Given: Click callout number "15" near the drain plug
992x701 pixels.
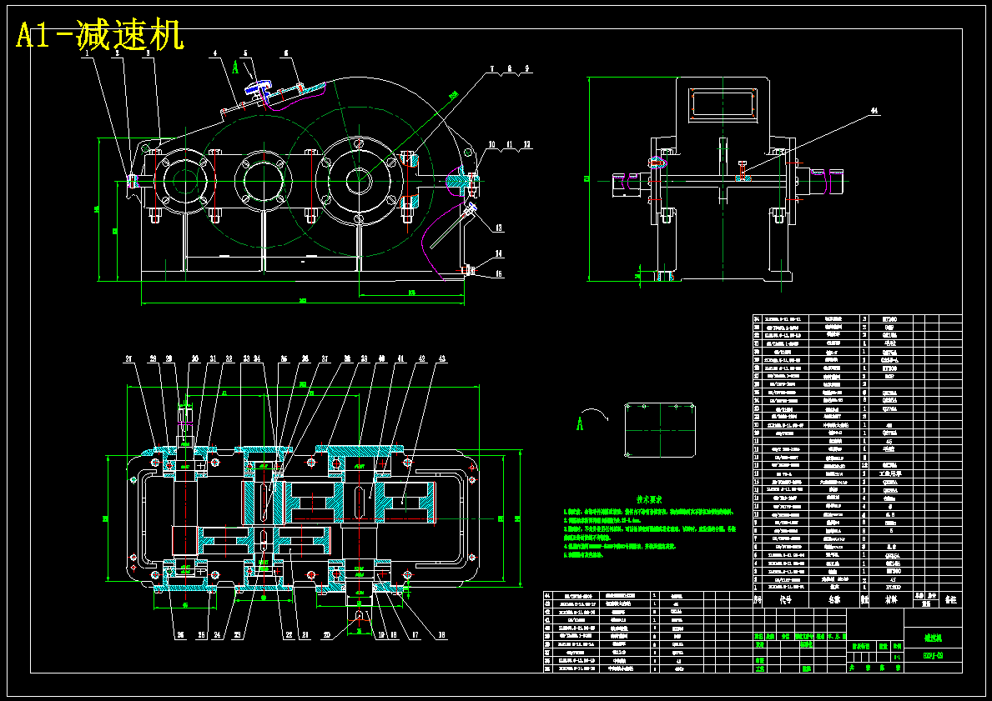Looking at the screenshot, I should pyautogui.click(x=499, y=273).
